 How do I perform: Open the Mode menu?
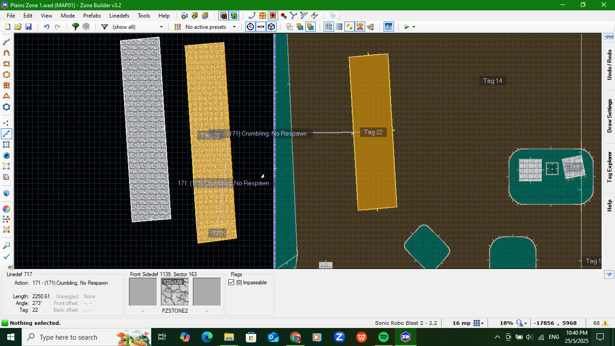click(68, 15)
